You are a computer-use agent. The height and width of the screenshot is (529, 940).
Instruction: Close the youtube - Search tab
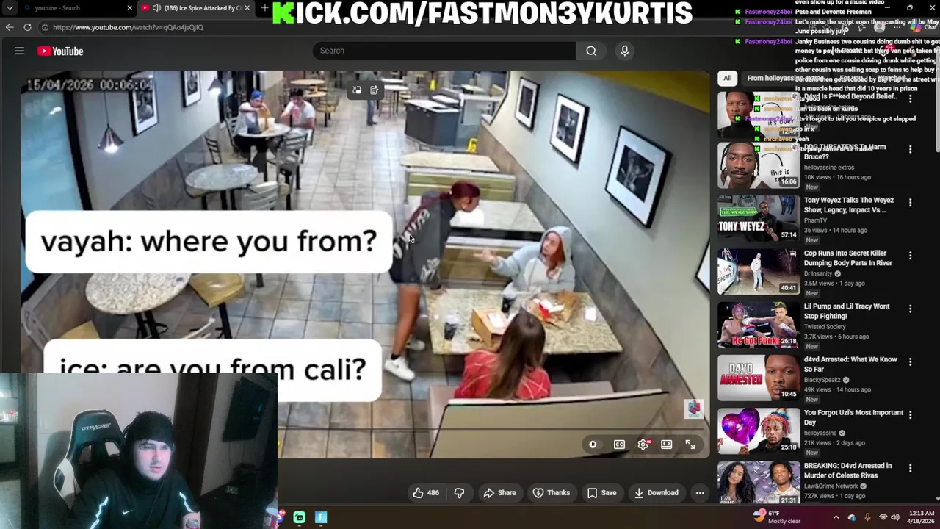click(130, 8)
